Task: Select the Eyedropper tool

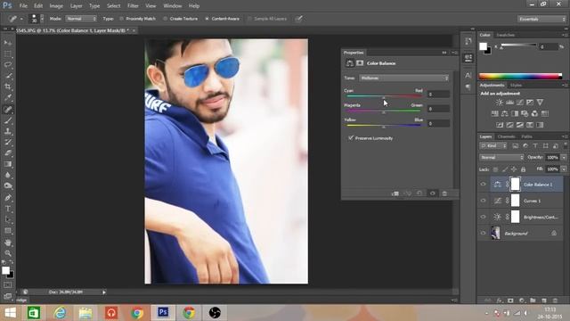Action: (8, 97)
